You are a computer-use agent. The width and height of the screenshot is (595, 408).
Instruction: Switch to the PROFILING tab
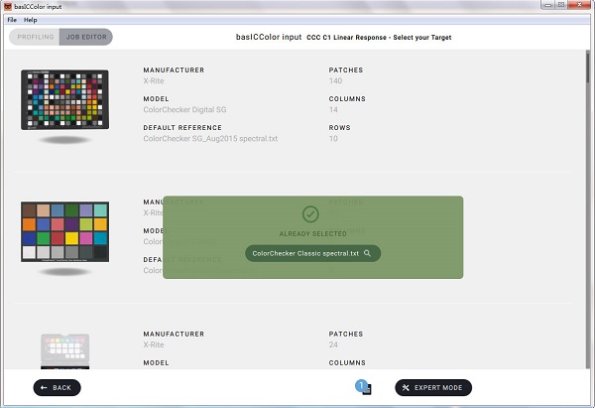click(x=35, y=37)
